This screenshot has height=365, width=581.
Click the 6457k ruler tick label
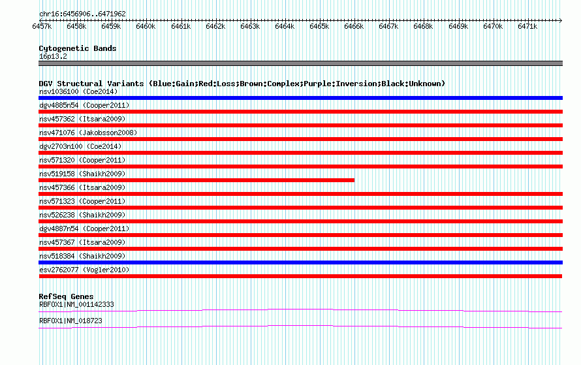[x=42, y=26]
